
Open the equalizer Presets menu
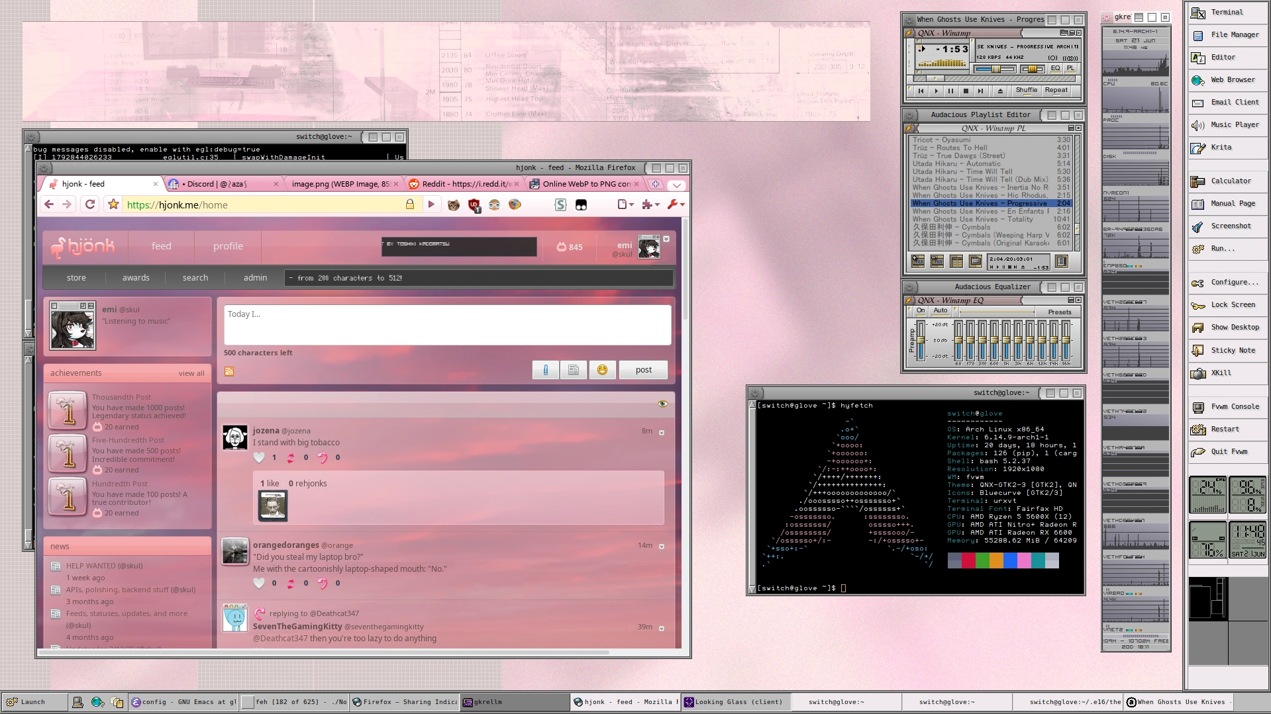pos(1060,312)
